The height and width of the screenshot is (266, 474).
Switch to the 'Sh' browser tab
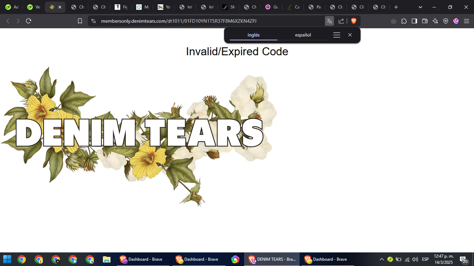tap(229, 7)
